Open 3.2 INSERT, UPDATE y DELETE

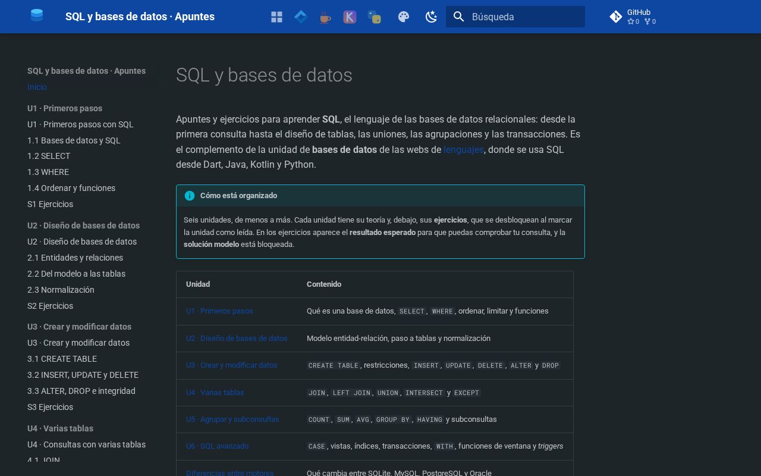pyautogui.click(x=83, y=375)
